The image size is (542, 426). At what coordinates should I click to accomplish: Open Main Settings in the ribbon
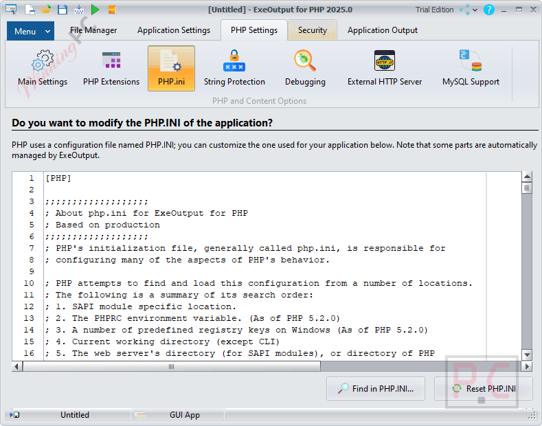(43, 68)
